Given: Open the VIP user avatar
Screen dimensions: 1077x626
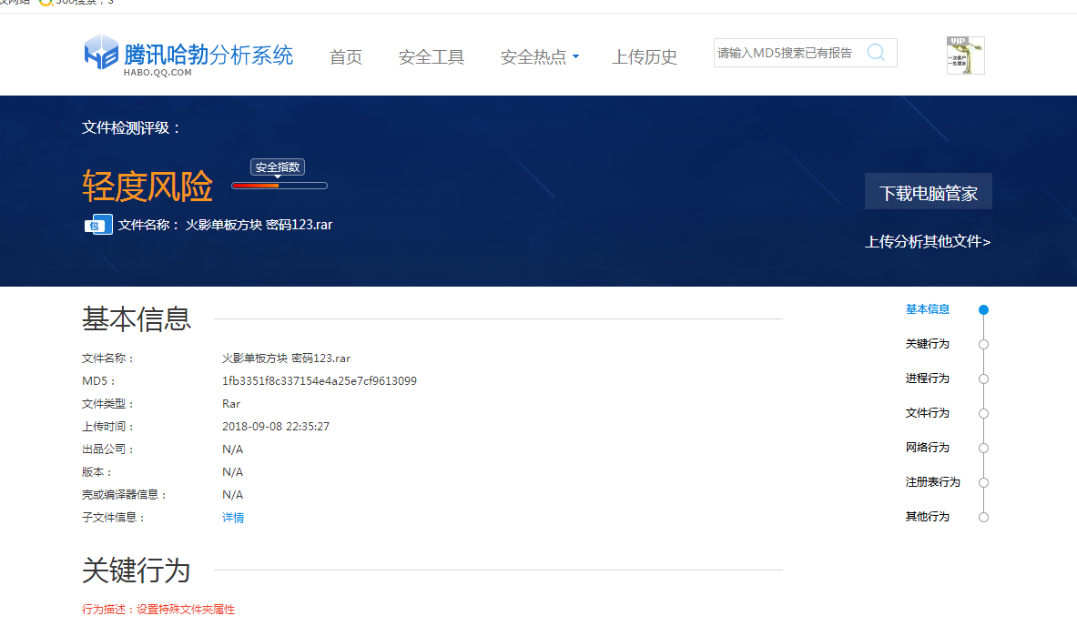Looking at the screenshot, I should [x=965, y=56].
